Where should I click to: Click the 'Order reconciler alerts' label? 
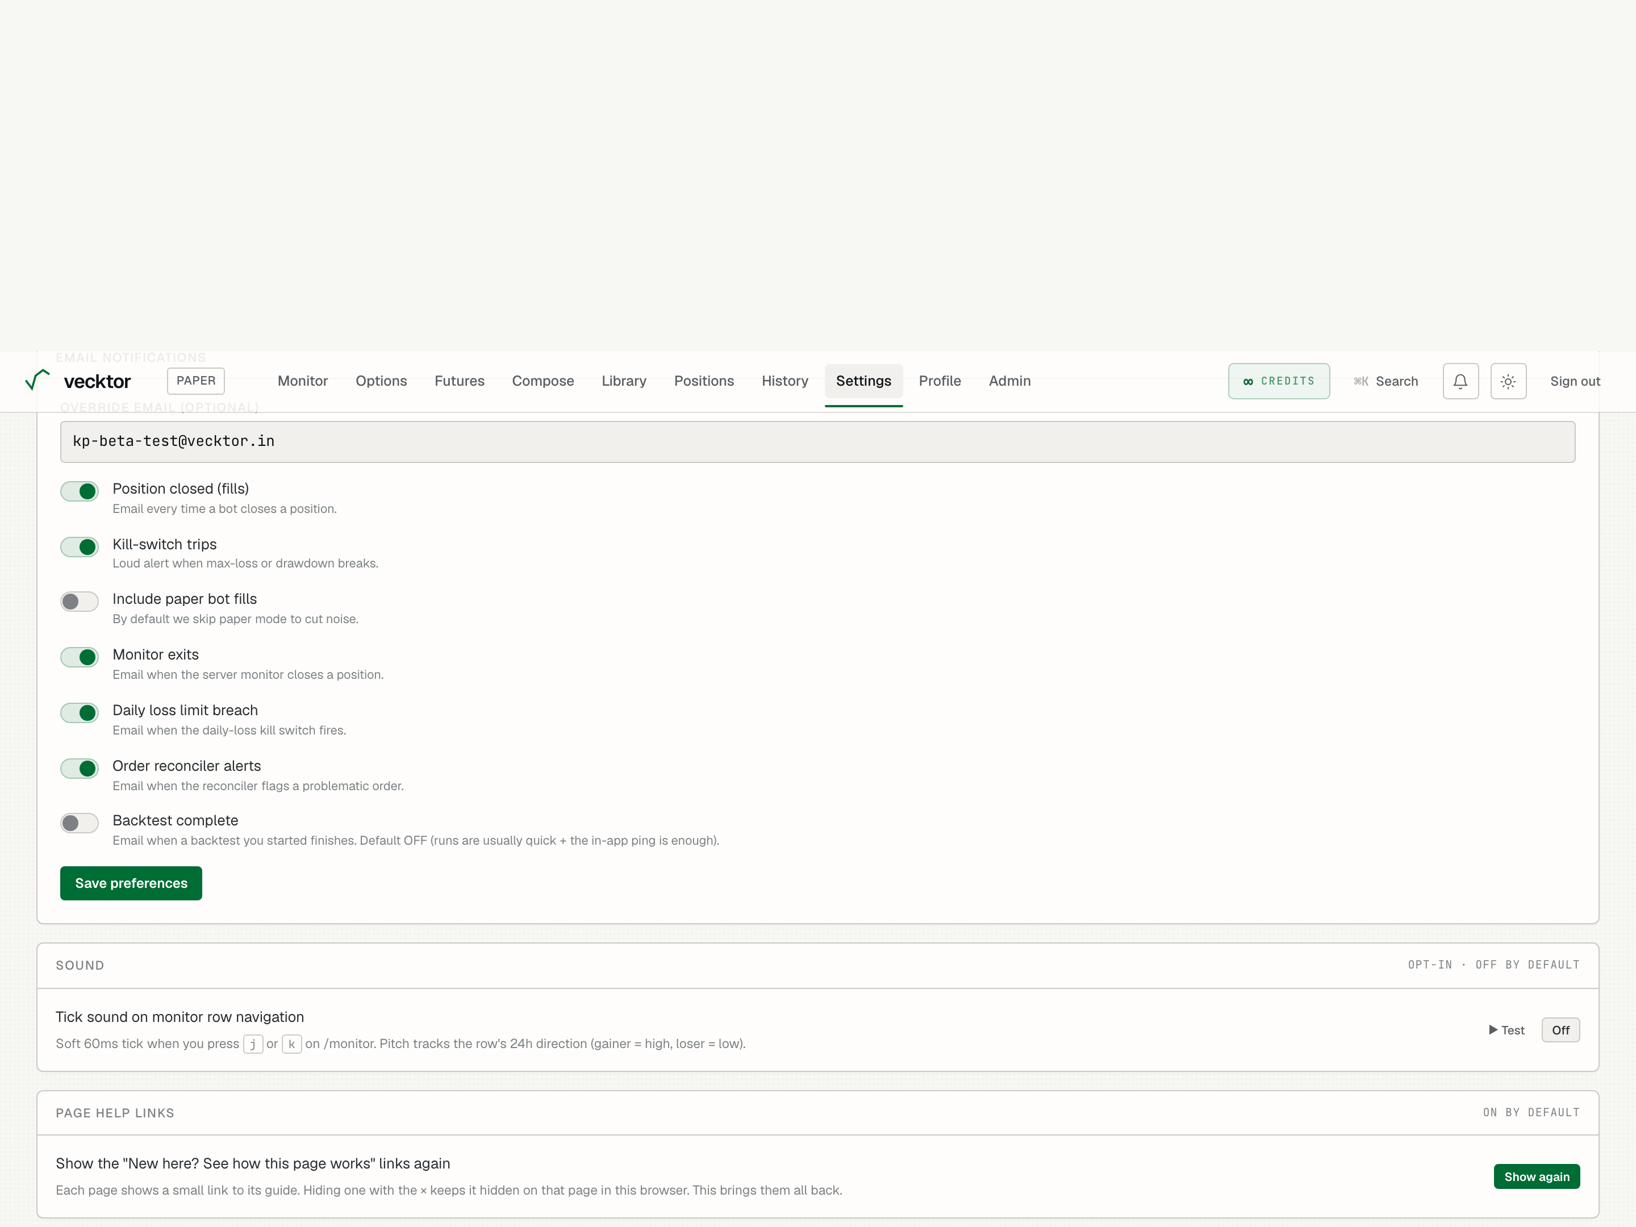(186, 766)
